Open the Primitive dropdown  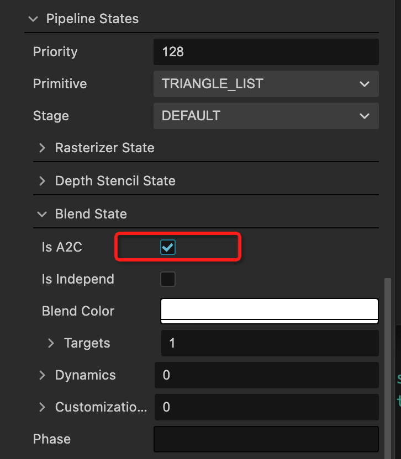(266, 84)
